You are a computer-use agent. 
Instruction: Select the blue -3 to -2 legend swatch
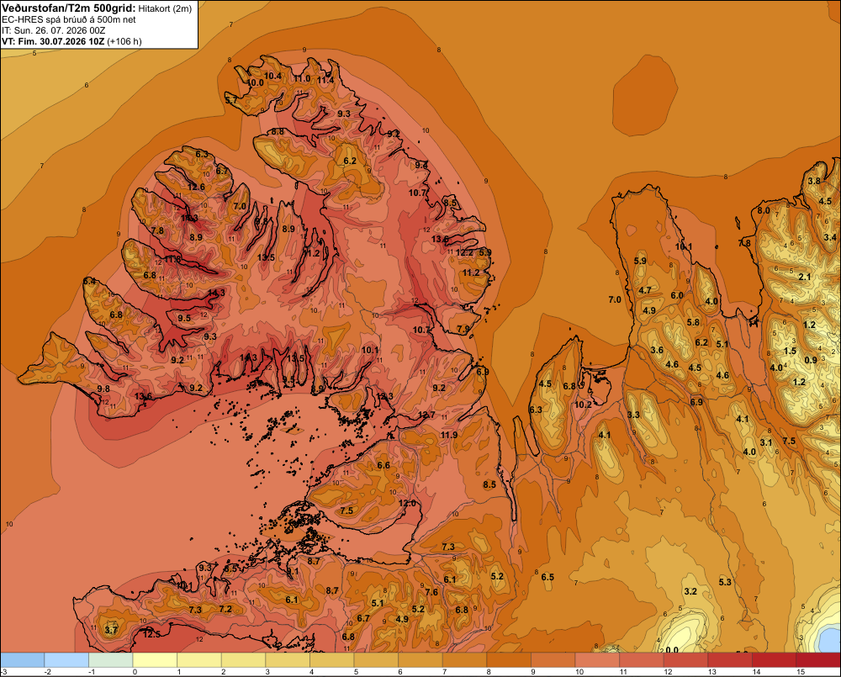[22, 660]
